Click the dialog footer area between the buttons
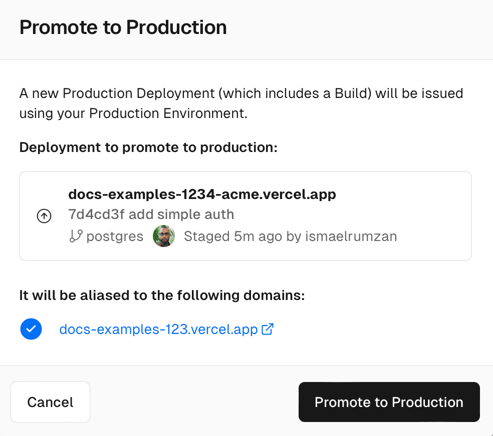 point(195,402)
